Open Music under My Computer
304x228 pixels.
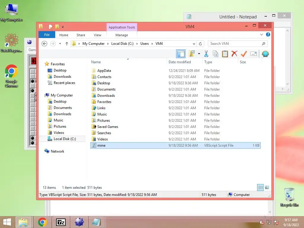58,120
